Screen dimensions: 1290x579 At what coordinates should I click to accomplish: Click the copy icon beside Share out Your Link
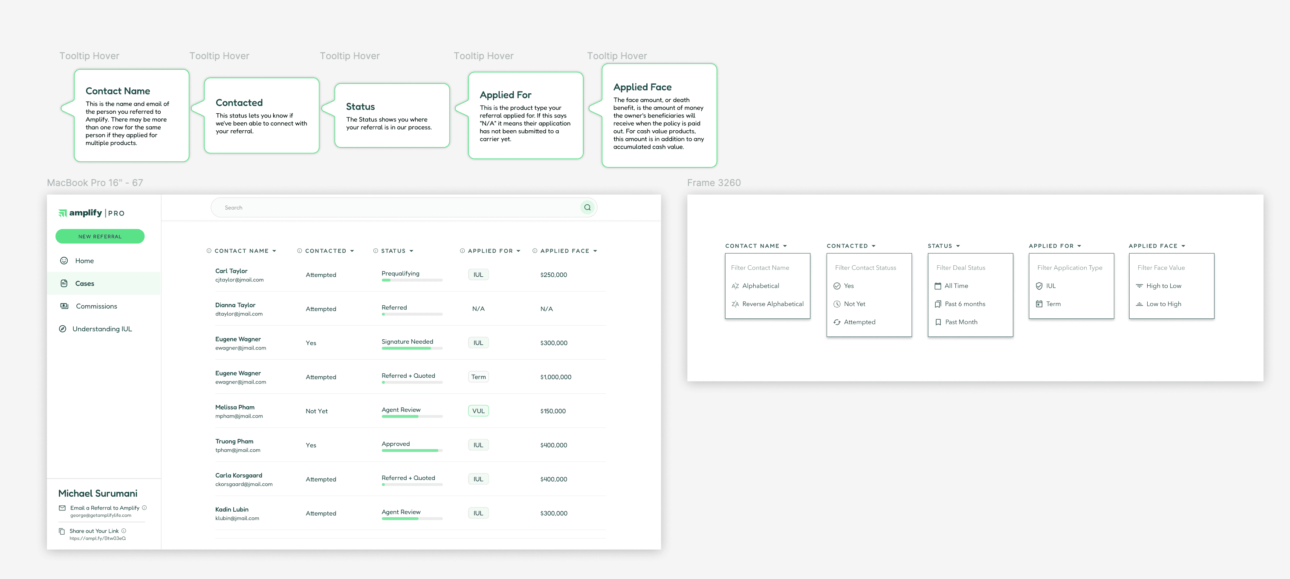click(x=61, y=531)
